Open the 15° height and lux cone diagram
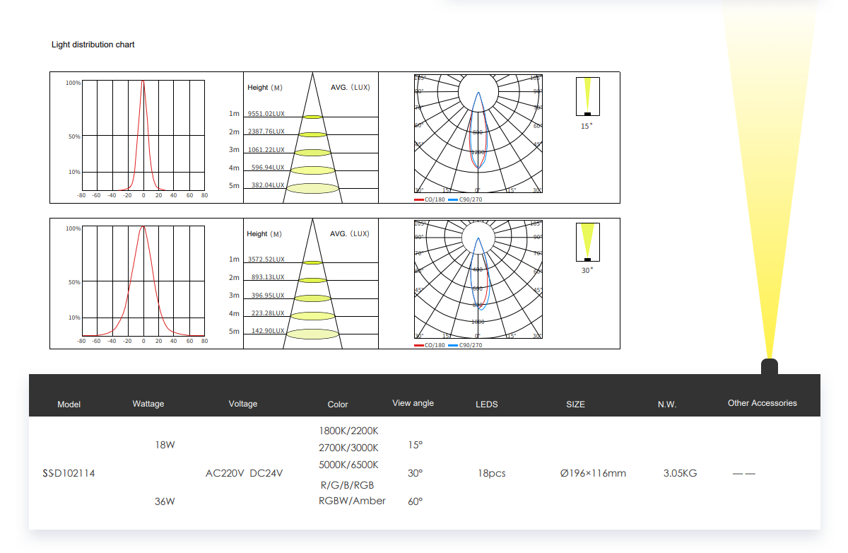The width and height of the screenshot is (848, 553). pyautogui.click(x=311, y=138)
